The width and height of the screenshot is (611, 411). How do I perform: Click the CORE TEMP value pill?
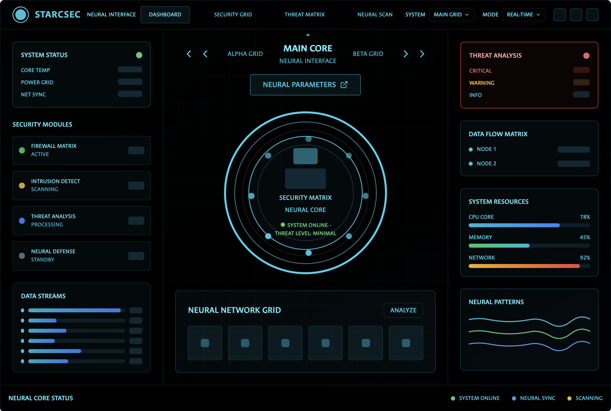click(130, 70)
